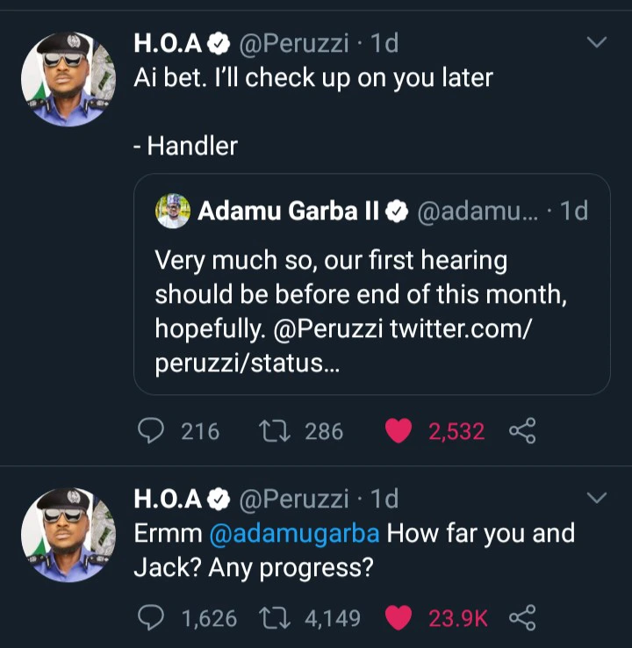Reply to the 'How far you and Jack' tweet

point(153,618)
